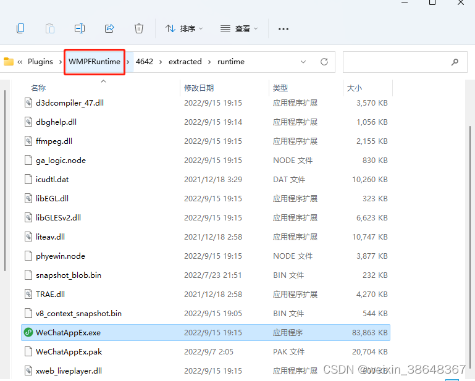This screenshot has height=381, width=475.
Task: Click size 83,863 KB of WeChatAppEx.exe
Action: pyautogui.click(x=370, y=333)
